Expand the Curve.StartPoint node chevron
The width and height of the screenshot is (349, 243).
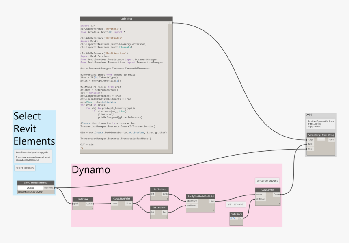[132, 208]
